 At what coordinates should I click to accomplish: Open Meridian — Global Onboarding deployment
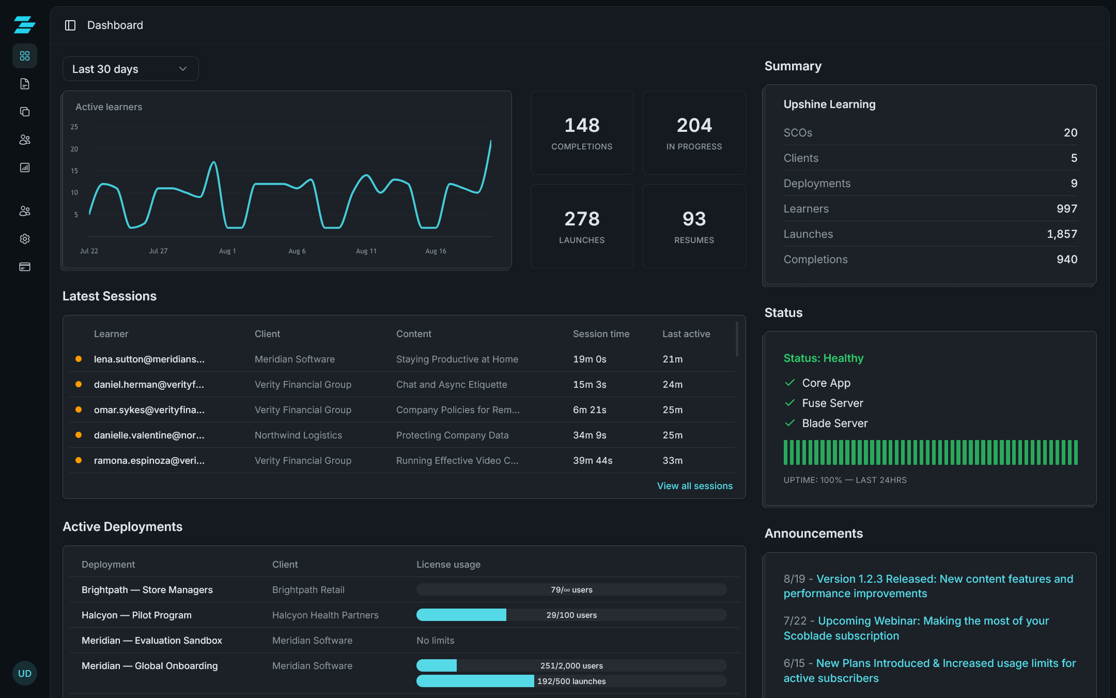(150, 665)
